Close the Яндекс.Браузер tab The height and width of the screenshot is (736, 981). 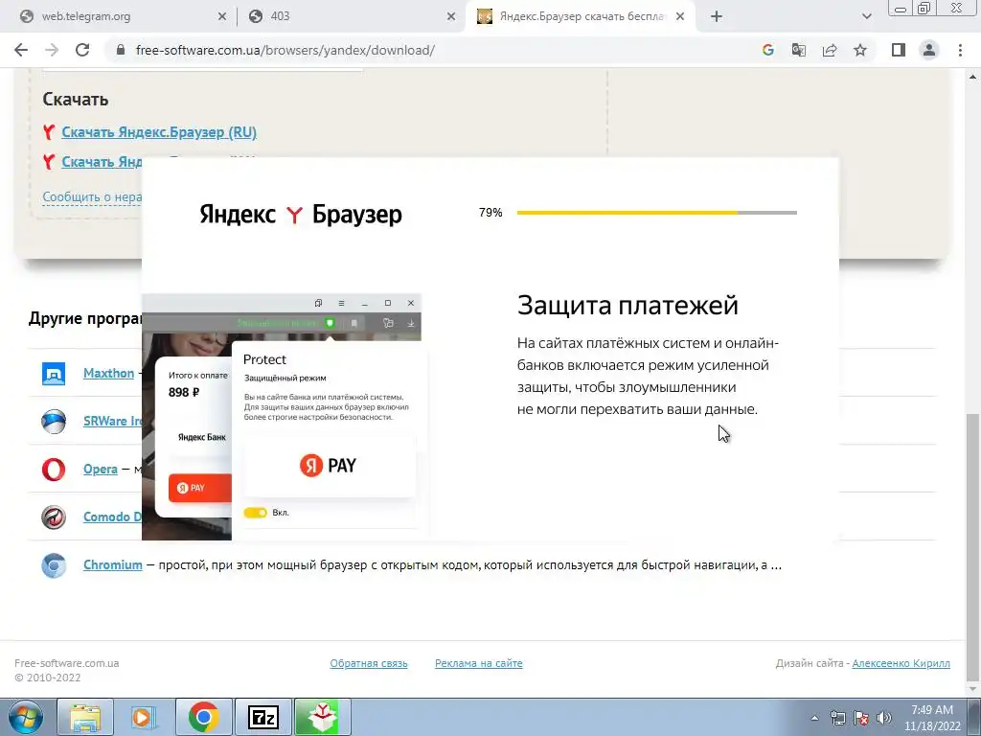[681, 17]
